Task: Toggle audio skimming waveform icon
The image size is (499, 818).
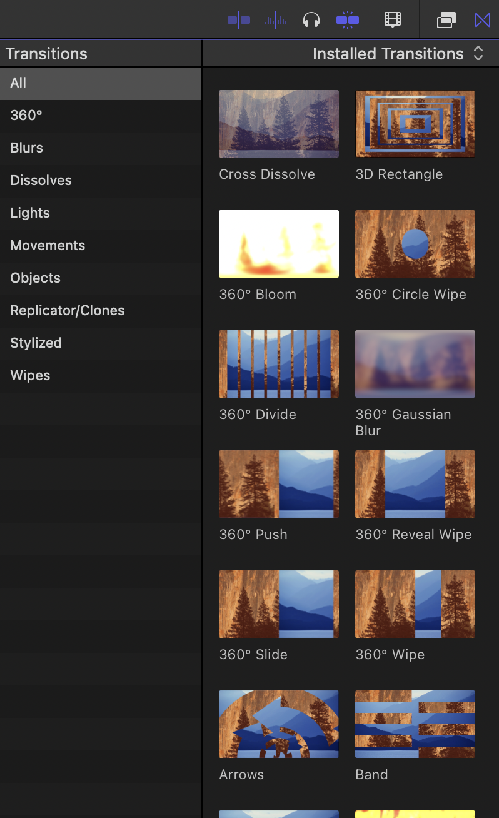Action: coord(276,20)
